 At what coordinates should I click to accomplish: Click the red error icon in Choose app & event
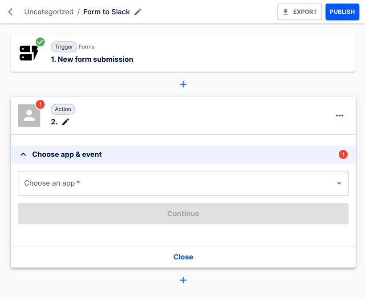point(343,154)
